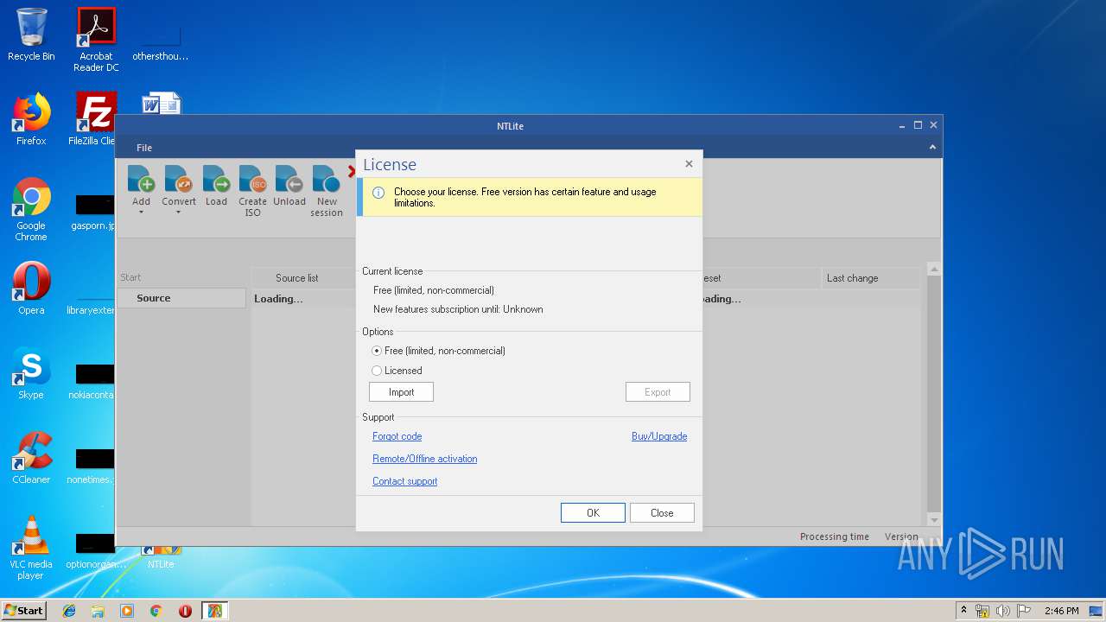Click Processing time in the status bar
Image resolution: width=1106 pixels, height=622 pixels.
834,536
